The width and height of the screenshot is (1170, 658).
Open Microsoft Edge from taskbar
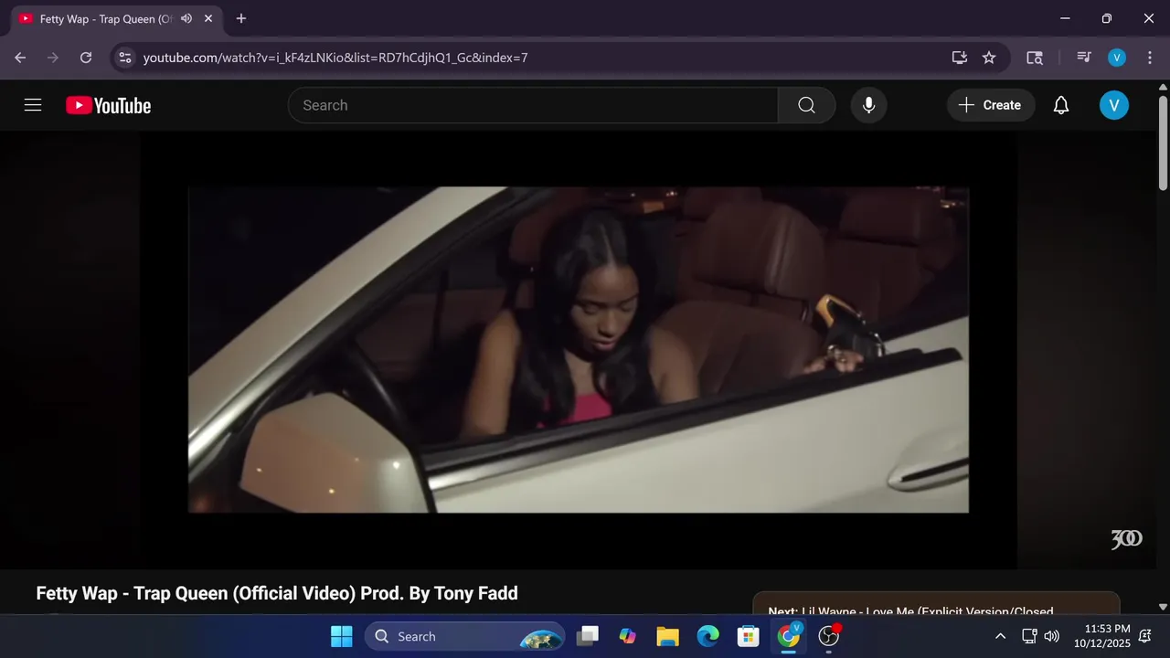pyautogui.click(x=707, y=636)
